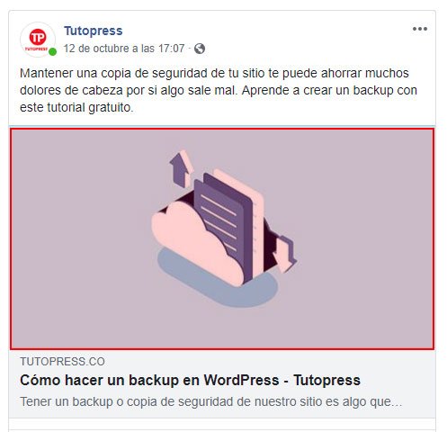This screenshot has width=447, height=432.
Task: Click the green online status dot
Action: point(53,52)
